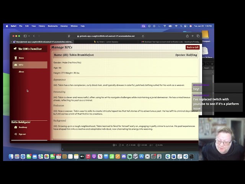The width and height of the screenshot is (245, 184).
Task: Open Notes from the Dock
Action: point(76,156)
